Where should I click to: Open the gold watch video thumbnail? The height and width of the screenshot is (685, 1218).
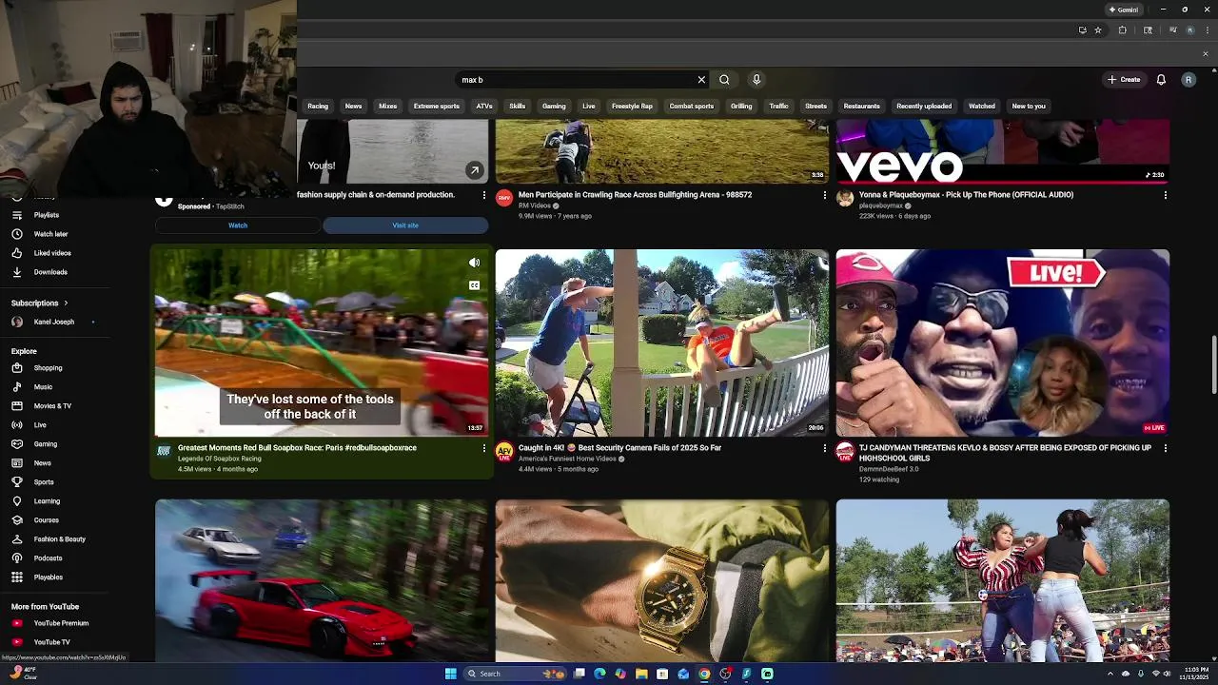(661, 580)
